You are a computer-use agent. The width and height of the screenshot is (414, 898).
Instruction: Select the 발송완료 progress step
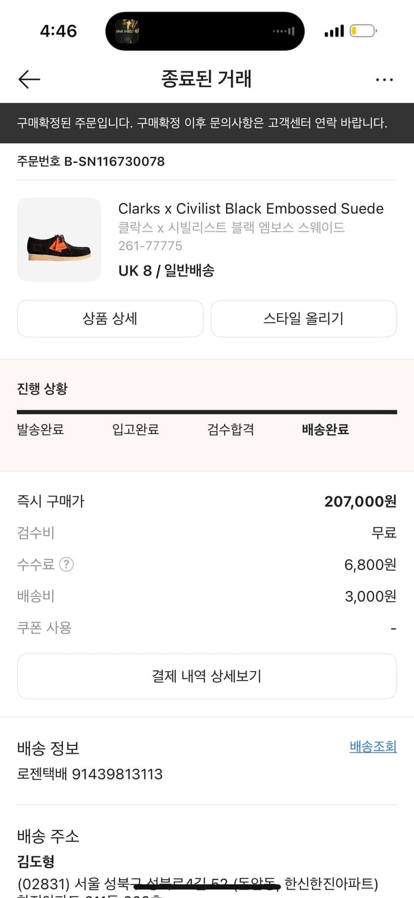pos(41,429)
